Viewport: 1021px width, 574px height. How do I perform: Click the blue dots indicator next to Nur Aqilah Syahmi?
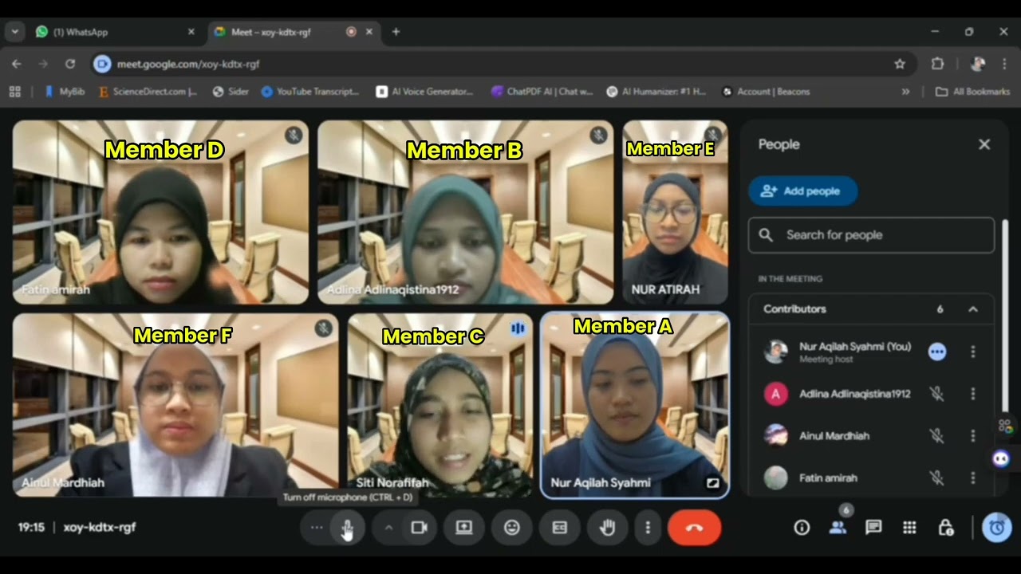pos(937,352)
